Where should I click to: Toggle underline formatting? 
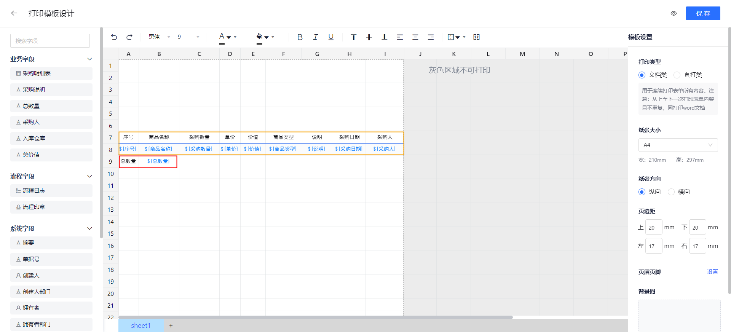pos(331,37)
